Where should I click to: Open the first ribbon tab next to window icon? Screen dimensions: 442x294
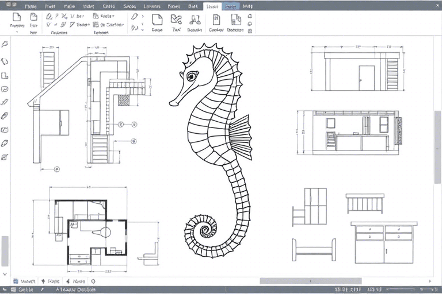[x=31, y=6]
